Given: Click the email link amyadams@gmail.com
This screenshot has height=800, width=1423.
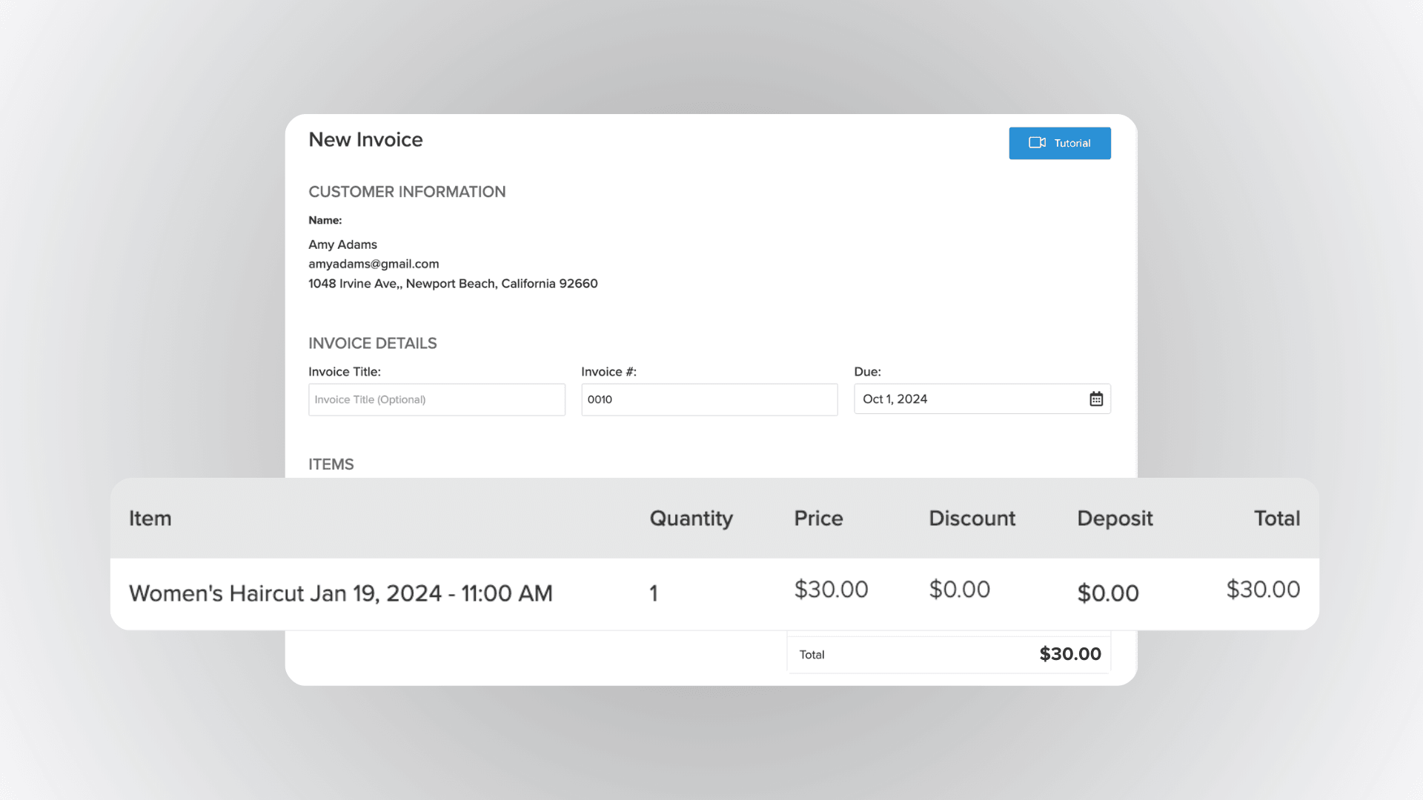Looking at the screenshot, I should [374, 264].
